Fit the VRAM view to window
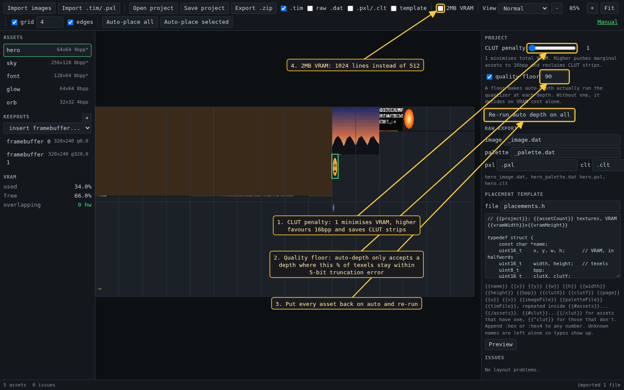Screen dimensions: 624x390 [x=609, y=8]
